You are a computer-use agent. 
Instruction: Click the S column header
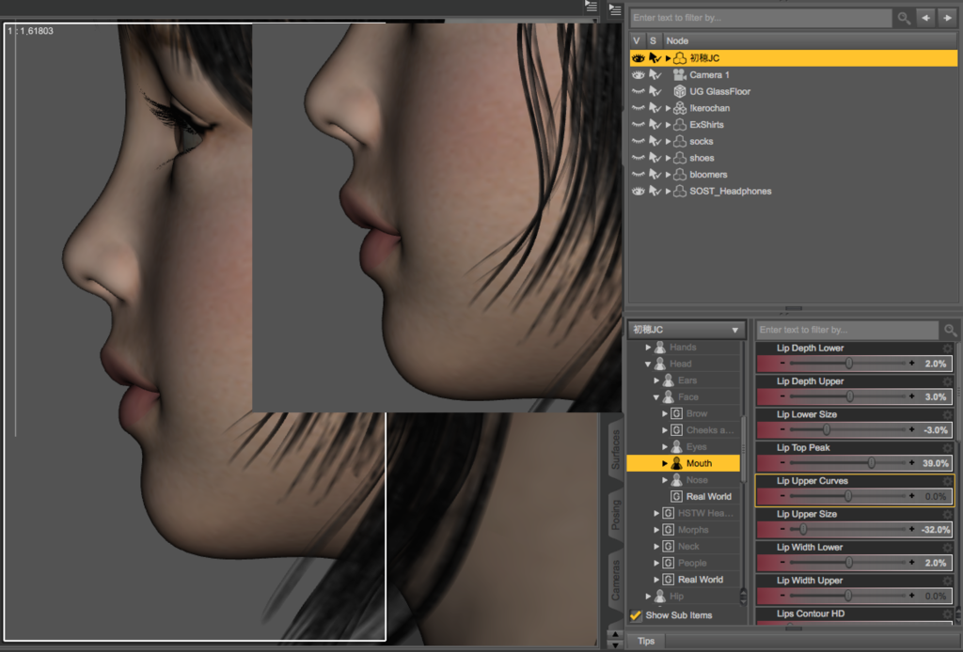pyautogui.click(x=653, y=40)
